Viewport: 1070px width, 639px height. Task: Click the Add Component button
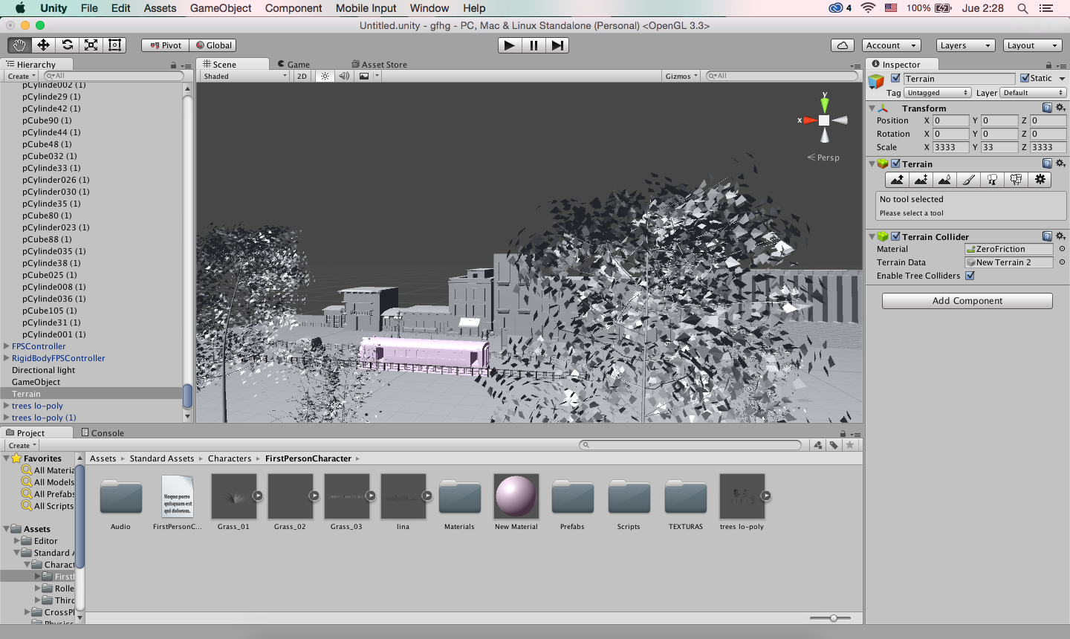[x=967, y=300]
